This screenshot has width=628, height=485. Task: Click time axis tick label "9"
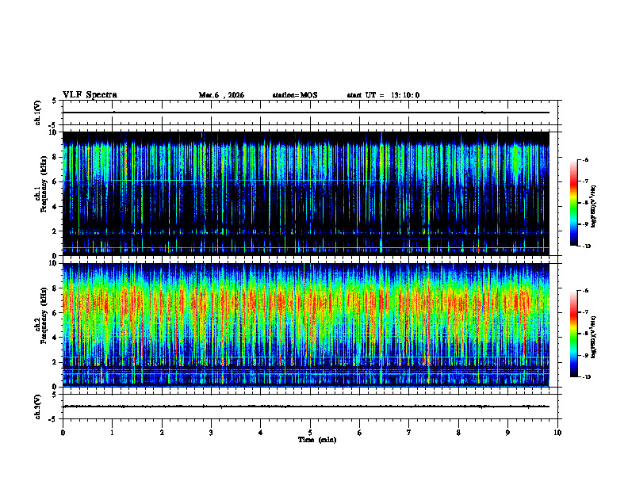point(507,433)
